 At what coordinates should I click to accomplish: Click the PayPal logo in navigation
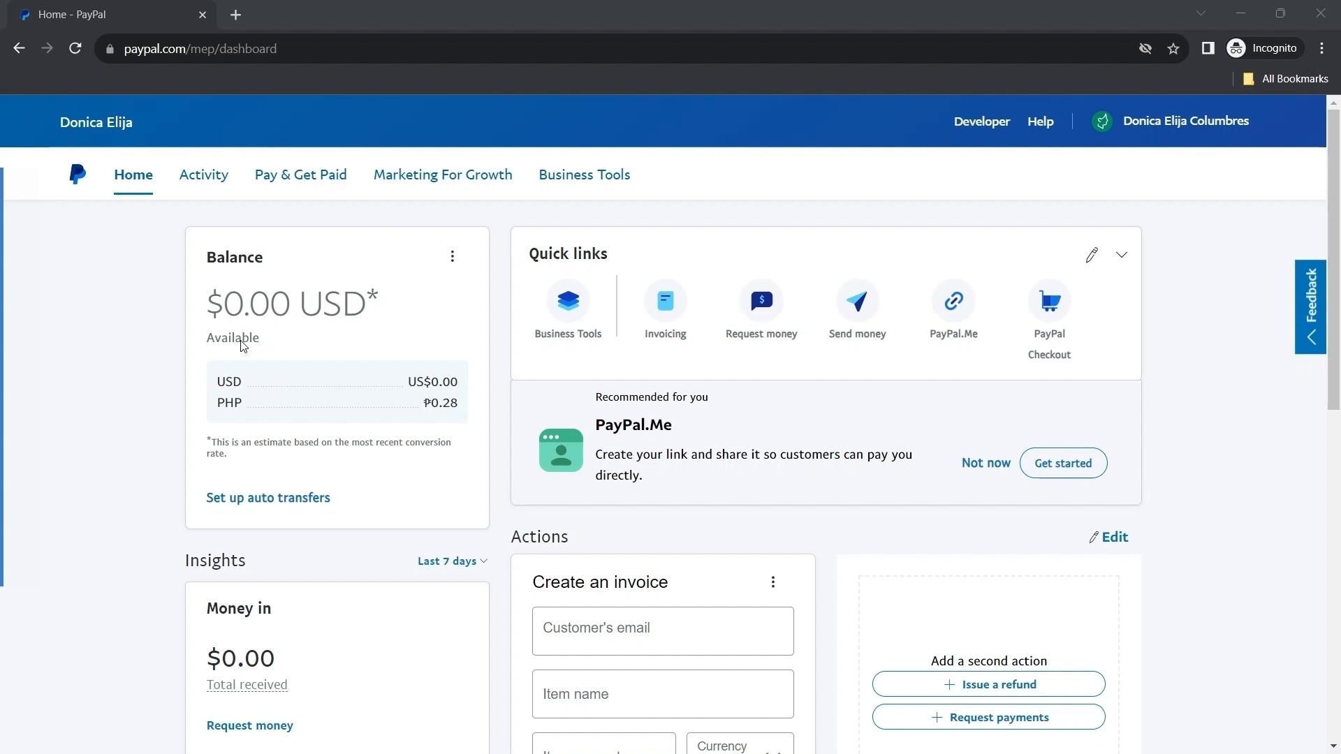tap(78, 174)
